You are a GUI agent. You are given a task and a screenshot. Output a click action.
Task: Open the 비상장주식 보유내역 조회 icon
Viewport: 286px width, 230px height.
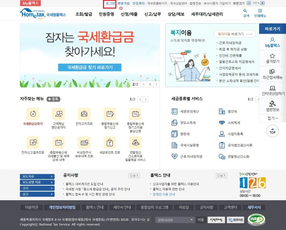point(84,142)
